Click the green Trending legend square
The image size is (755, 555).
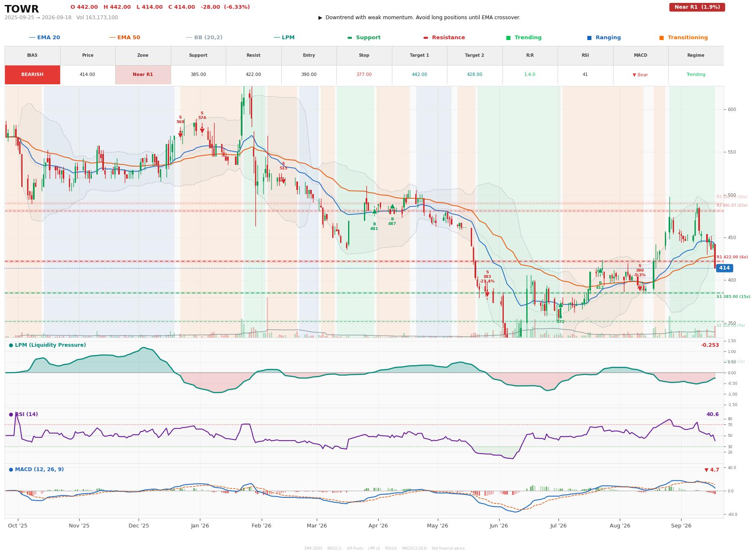[x=508, y=38]
